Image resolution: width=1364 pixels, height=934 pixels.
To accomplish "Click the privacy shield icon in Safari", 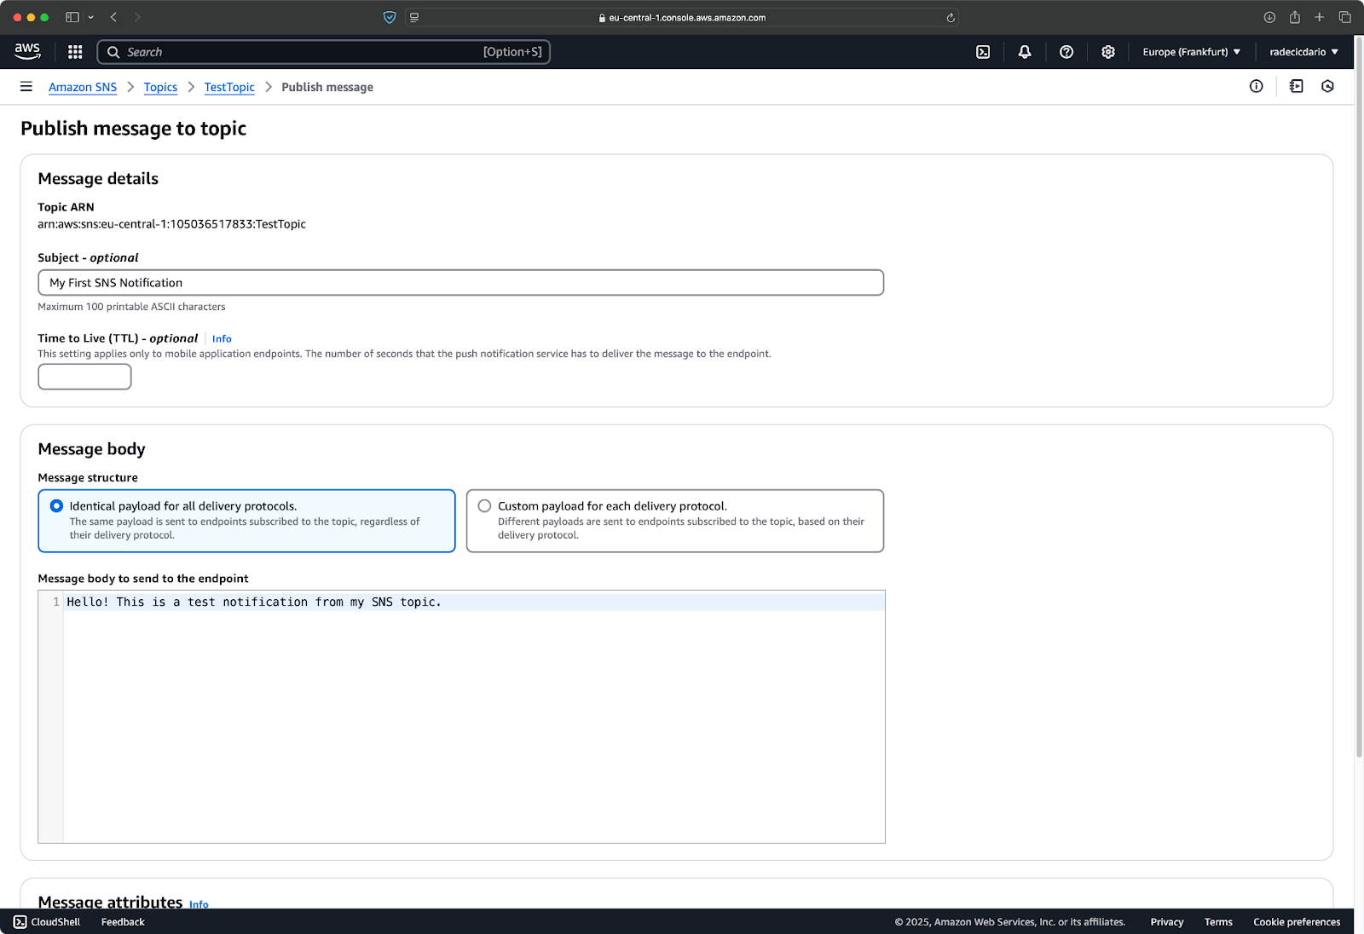I will point(390,17).
